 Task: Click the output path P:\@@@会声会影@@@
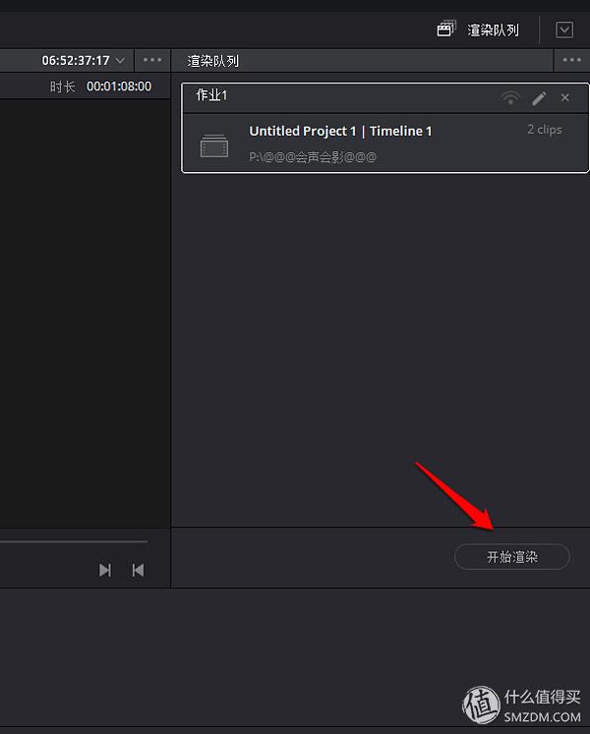click(x=312, y=157)
